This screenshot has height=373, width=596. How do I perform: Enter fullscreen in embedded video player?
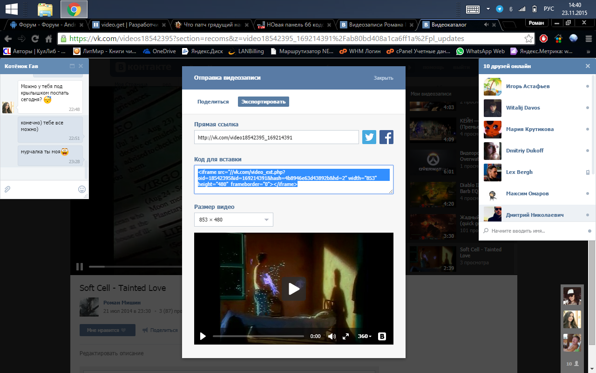tap(346, 336)
